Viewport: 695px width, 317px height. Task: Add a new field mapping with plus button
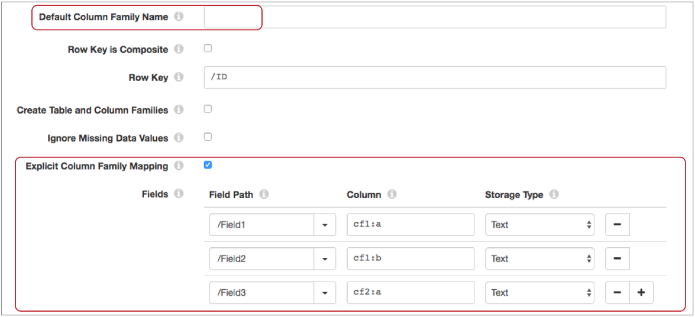641,292
